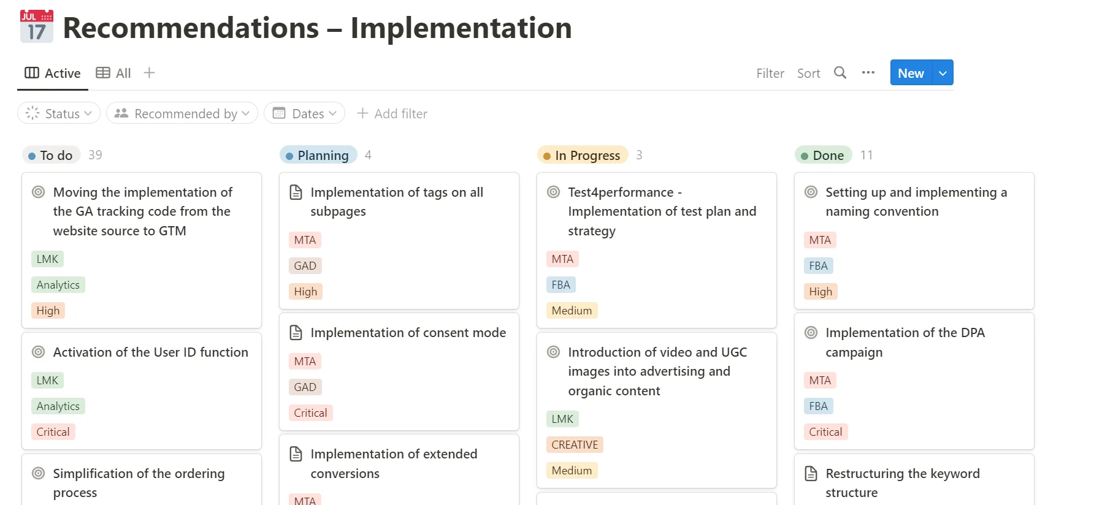This screenshot has width=1094, height=505.
Task: Click the blue New button
Action: (x=911, y=73)
